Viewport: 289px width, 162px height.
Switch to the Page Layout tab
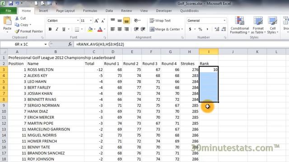click(65, 11)
